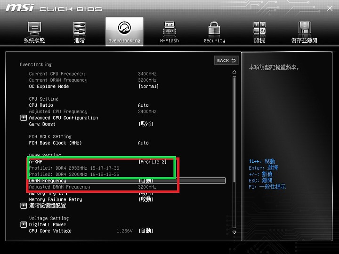This screenshot has height=254, width=339.
Task: Click F1: 一般性提示 hint
Action: pyautogui.click(x=267, y=187)
